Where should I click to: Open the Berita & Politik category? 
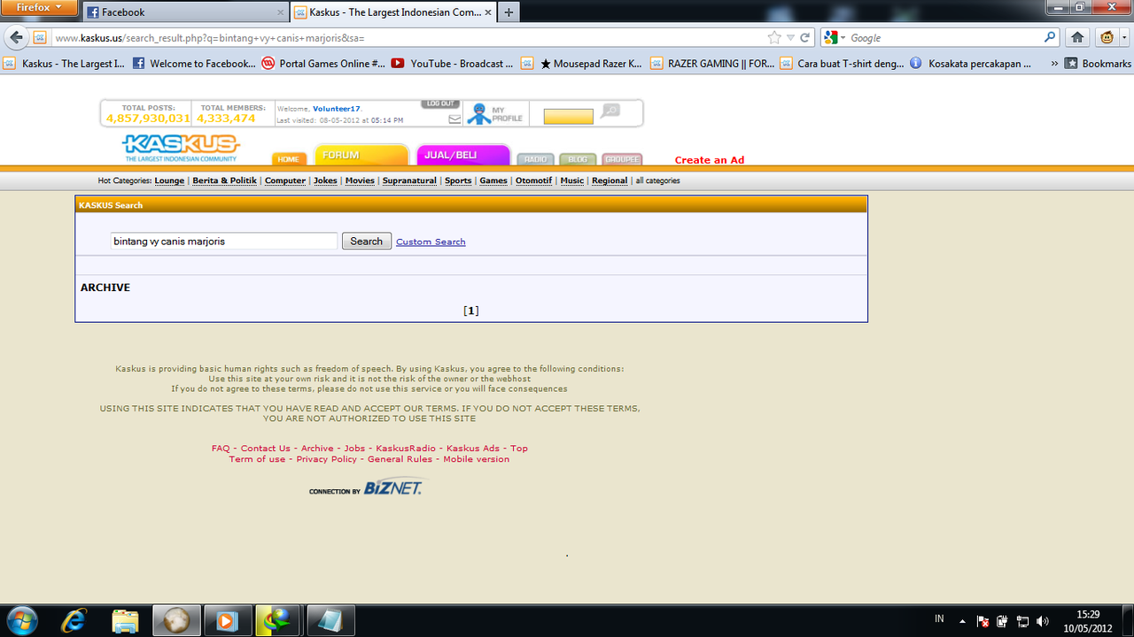[224, 180]
